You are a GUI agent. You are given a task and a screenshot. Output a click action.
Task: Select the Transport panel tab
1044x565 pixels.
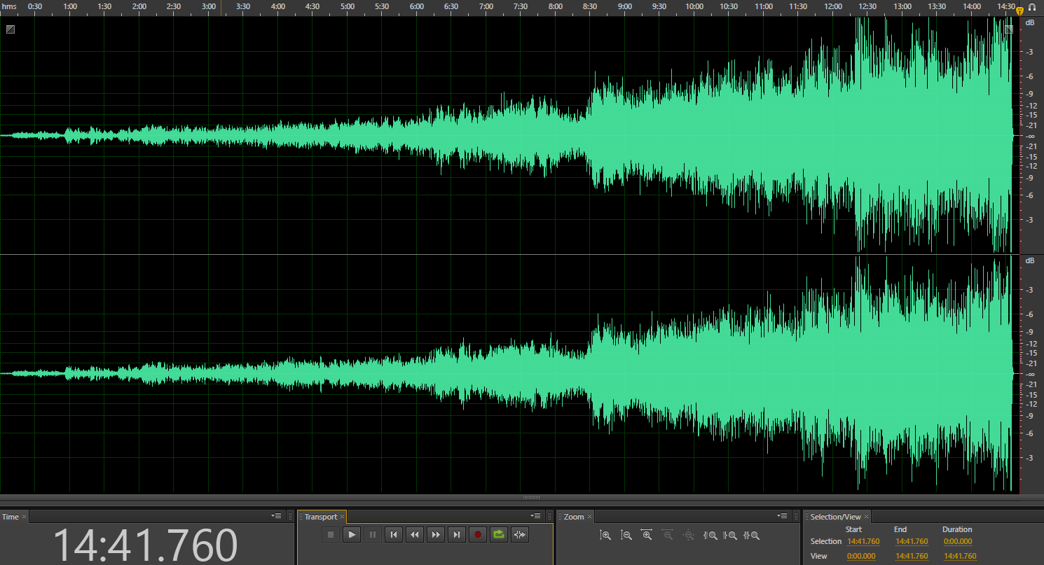320,517
